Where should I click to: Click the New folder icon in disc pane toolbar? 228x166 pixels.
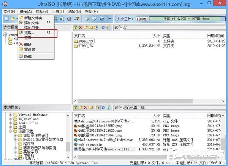pyautogui.click(x=85, y=27)
